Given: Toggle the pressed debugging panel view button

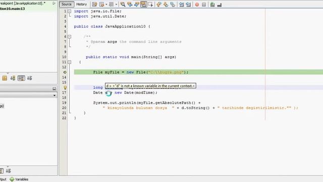Looking at the screenshot, I should (21, 78).
